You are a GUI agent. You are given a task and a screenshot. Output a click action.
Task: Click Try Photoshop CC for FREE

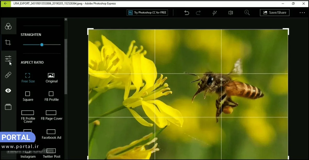click(147, 13)
